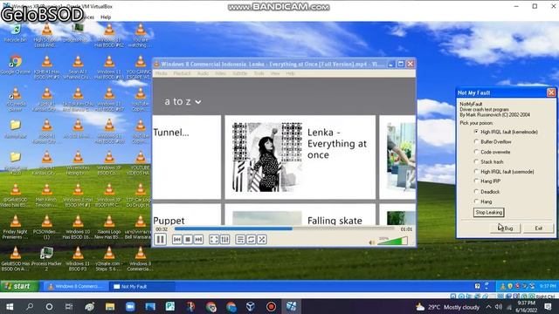The image size is (559, 314).
Task: Open Windows notification center icon
Action: pos(548,307)
